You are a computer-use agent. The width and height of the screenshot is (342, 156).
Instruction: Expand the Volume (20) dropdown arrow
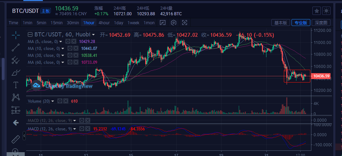pyautogui.click(x=53, y=101)
